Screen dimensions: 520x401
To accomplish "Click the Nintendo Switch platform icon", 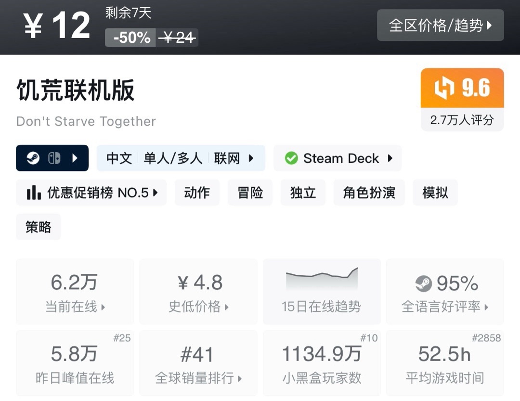I will [54, 158].
